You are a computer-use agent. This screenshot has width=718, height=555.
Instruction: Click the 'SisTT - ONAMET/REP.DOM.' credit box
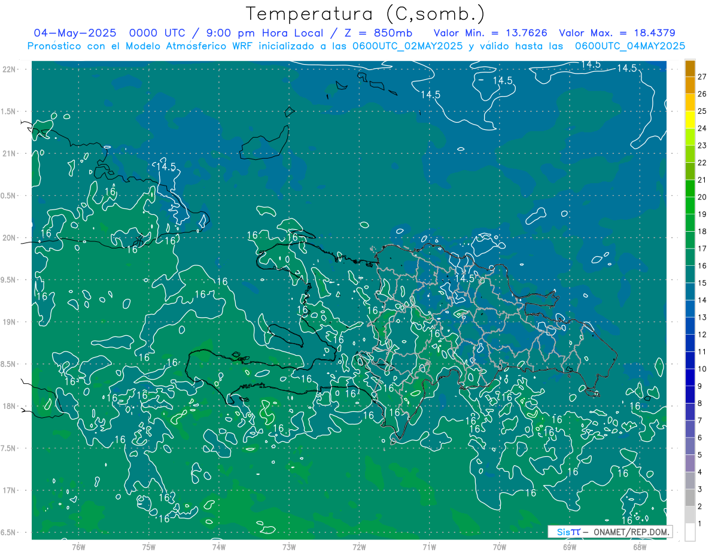click(610, 532)
